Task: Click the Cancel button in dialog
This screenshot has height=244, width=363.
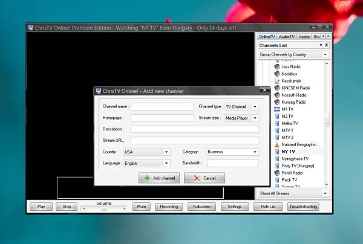Action: click(204, 178)
